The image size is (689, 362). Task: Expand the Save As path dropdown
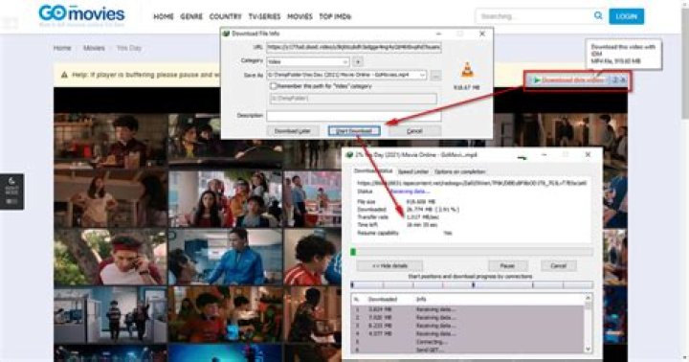click(422, 76)
